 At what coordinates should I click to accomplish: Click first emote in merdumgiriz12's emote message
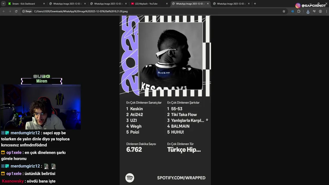coord(46,166)
